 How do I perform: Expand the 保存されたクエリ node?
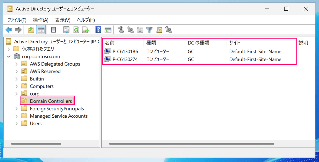tap(8, 49)
